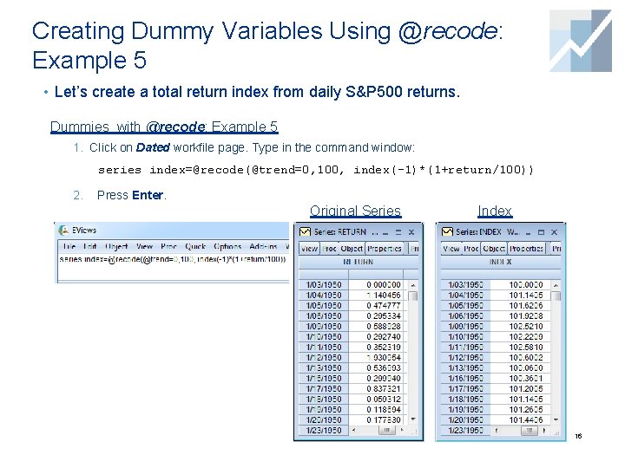Open the Add-ins menu in EViews

tap(263, 246)
